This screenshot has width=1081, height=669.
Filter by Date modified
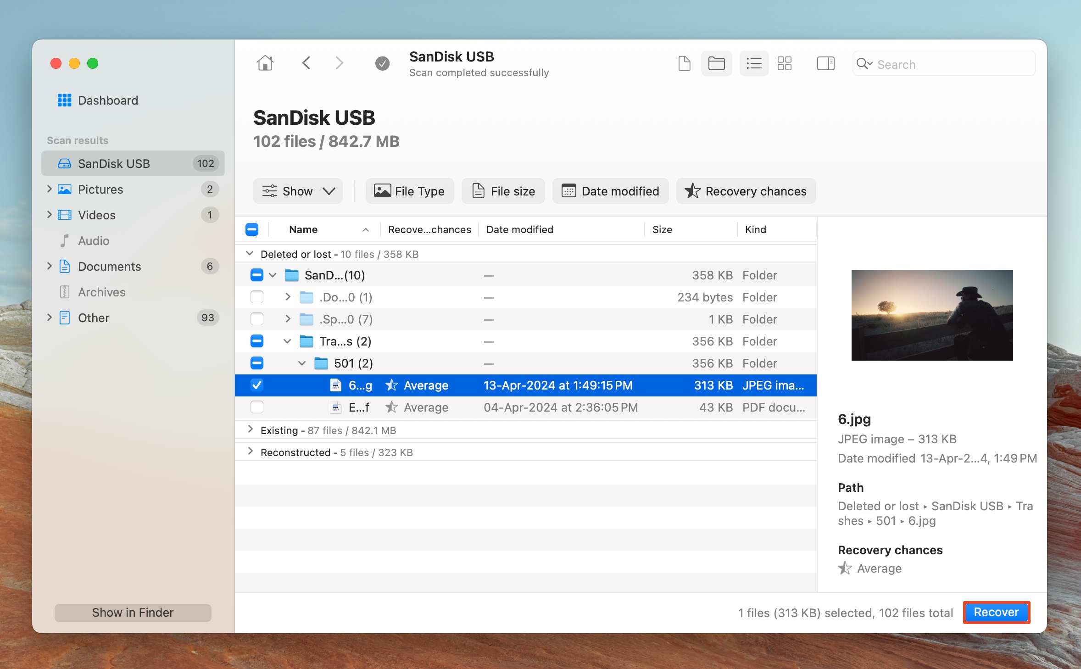coord(610,191)
